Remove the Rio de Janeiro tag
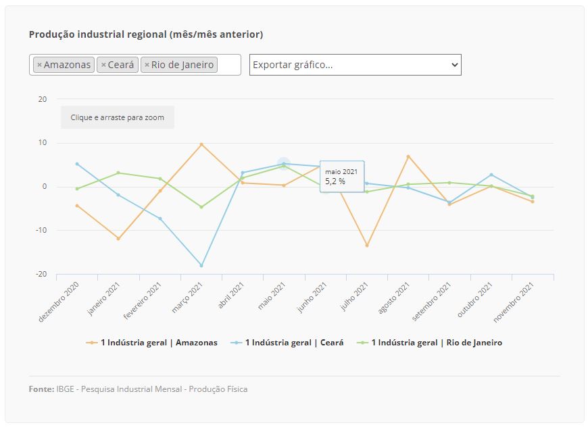Viewport: 588px width, 427px height. (x=147, y=65)
